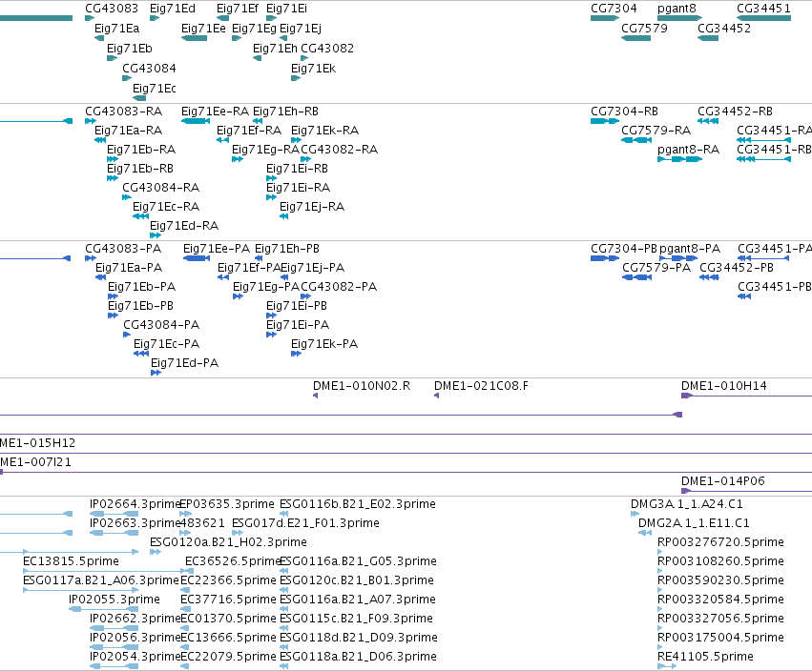The height and width of the screenshot is (671, 812).
Task: Click protein CG43084-PA
Action: coord(161,325)
